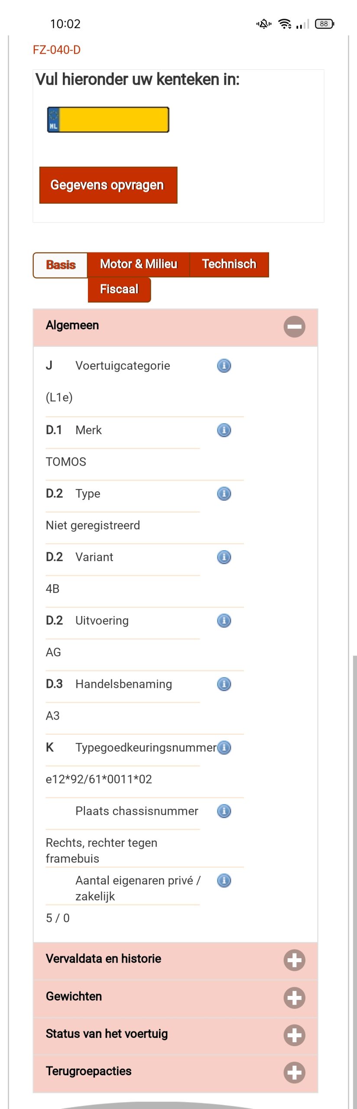Open info icon next to Variant
357x1109 pixels.
224,557
